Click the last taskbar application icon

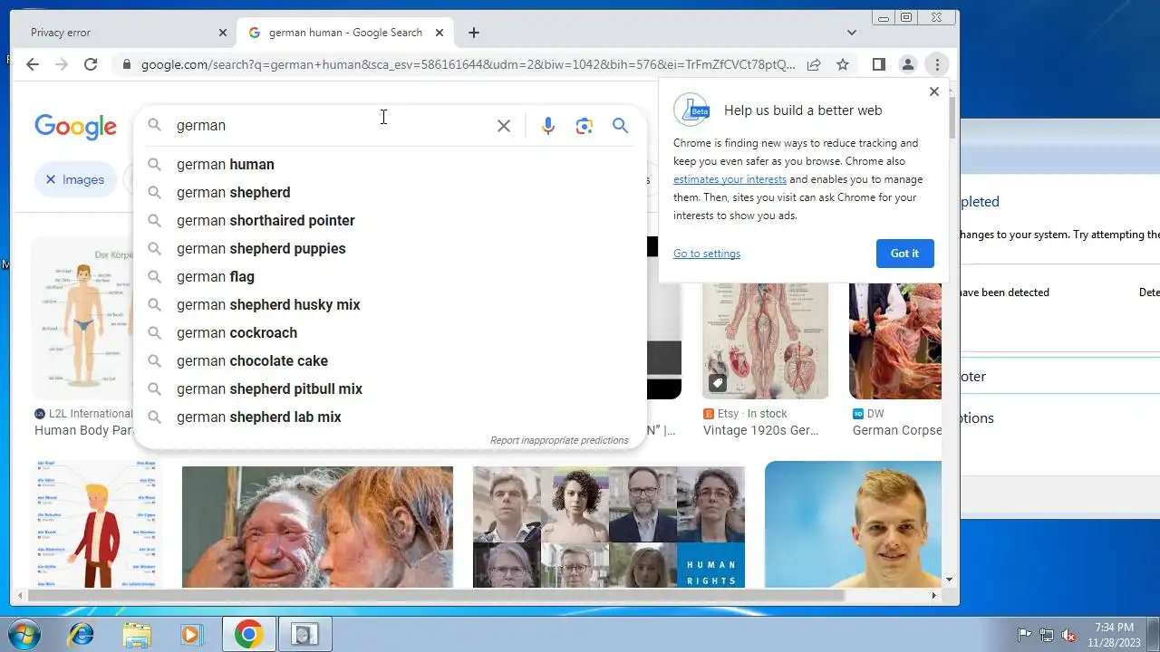[x=304, y=635]
